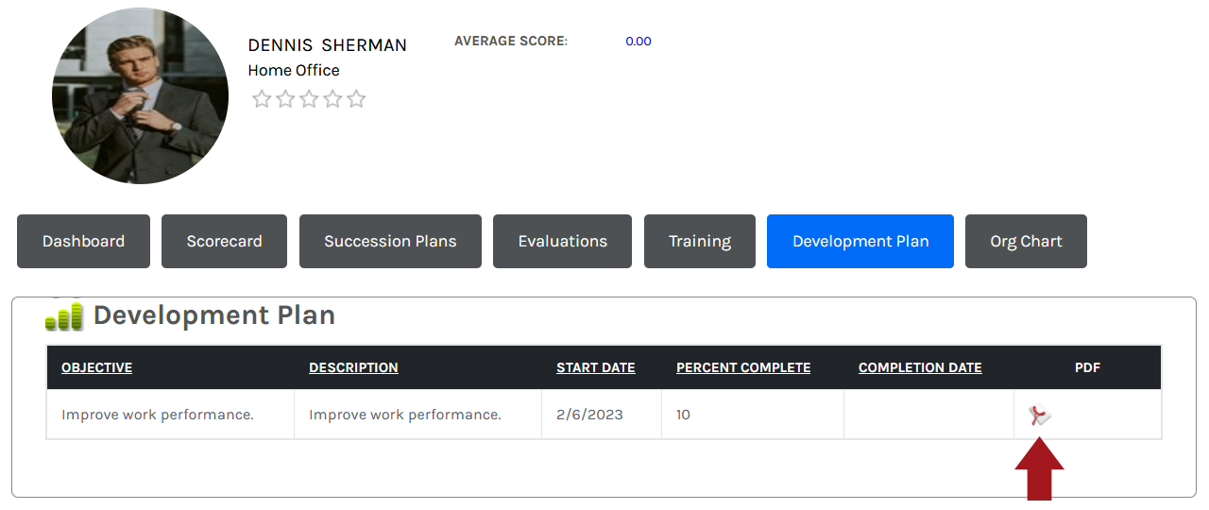The width and height of the screenshot is (1209, 510).
Task: Select the third rating star
Action: pos(309,99)
